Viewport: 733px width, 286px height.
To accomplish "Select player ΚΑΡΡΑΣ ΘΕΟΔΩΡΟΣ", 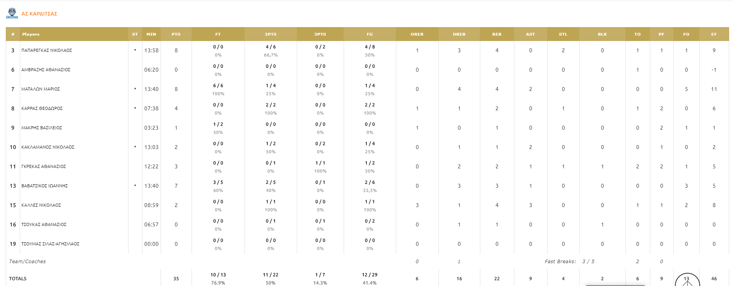I will click(42, 109).
